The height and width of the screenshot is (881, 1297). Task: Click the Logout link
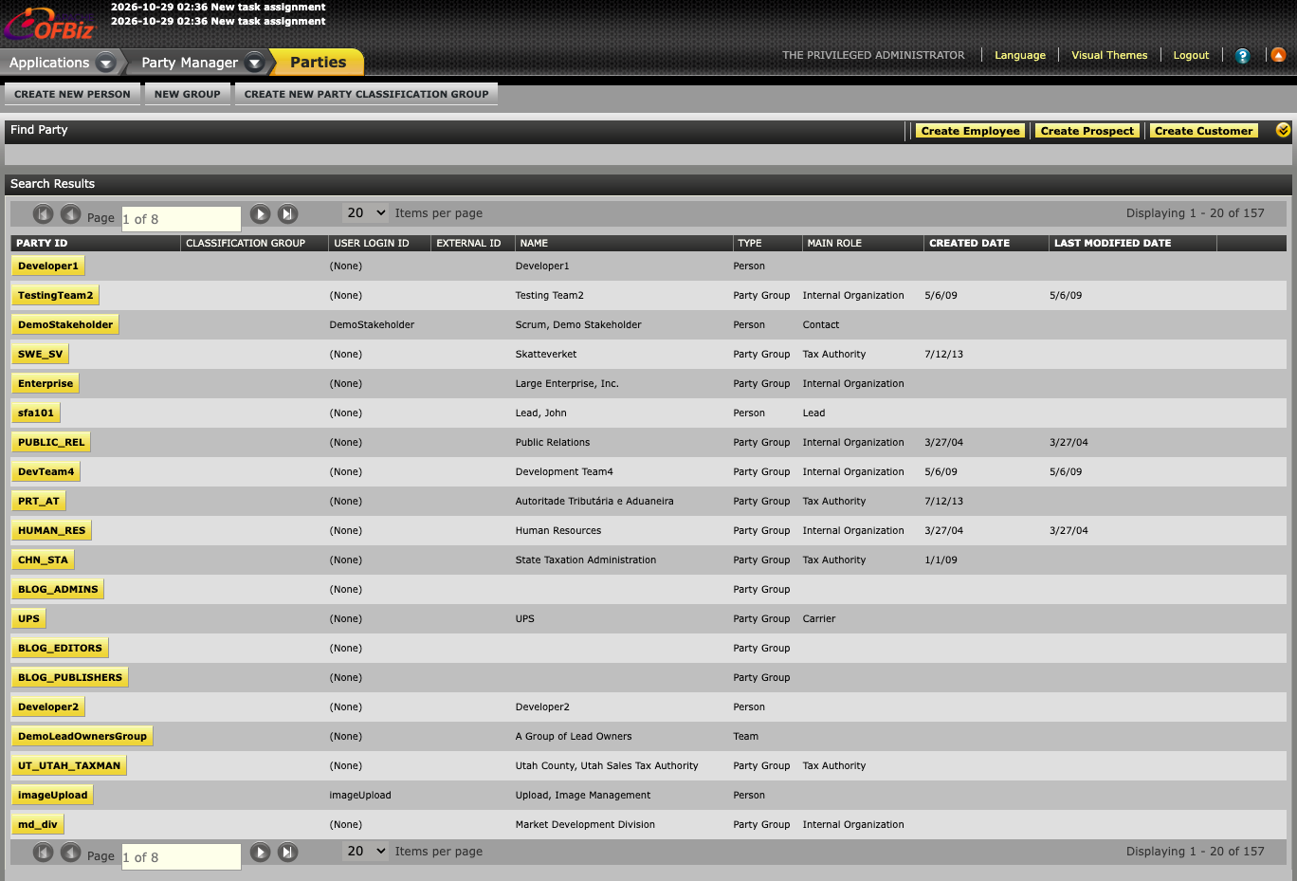pyautogui.click(x=1191, y=55)
